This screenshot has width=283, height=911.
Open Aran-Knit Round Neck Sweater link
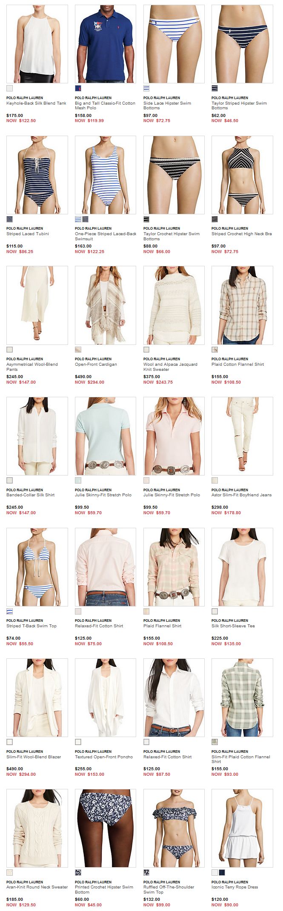coord(37,887)
